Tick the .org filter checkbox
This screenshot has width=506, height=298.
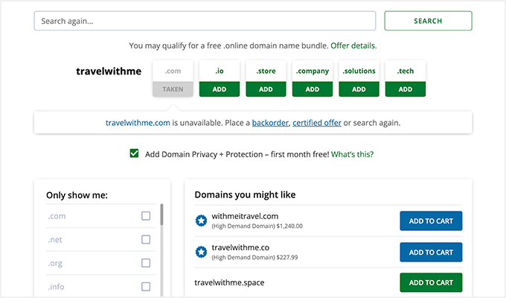[146, 263]
